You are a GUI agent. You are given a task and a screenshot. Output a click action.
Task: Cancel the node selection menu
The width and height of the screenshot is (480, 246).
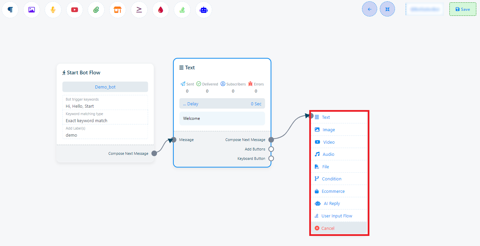coord(327,228)
